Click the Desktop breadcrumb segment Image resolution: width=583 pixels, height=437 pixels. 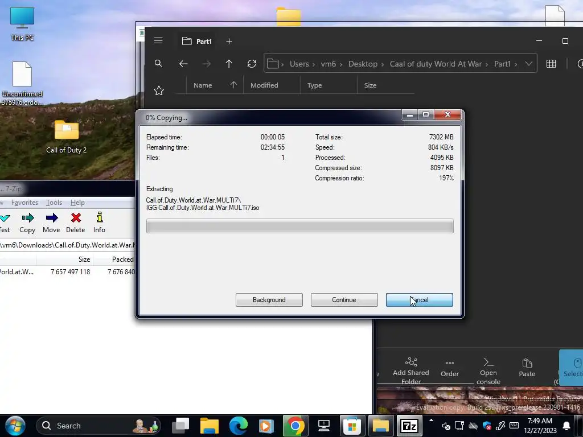tap(363, 64)
